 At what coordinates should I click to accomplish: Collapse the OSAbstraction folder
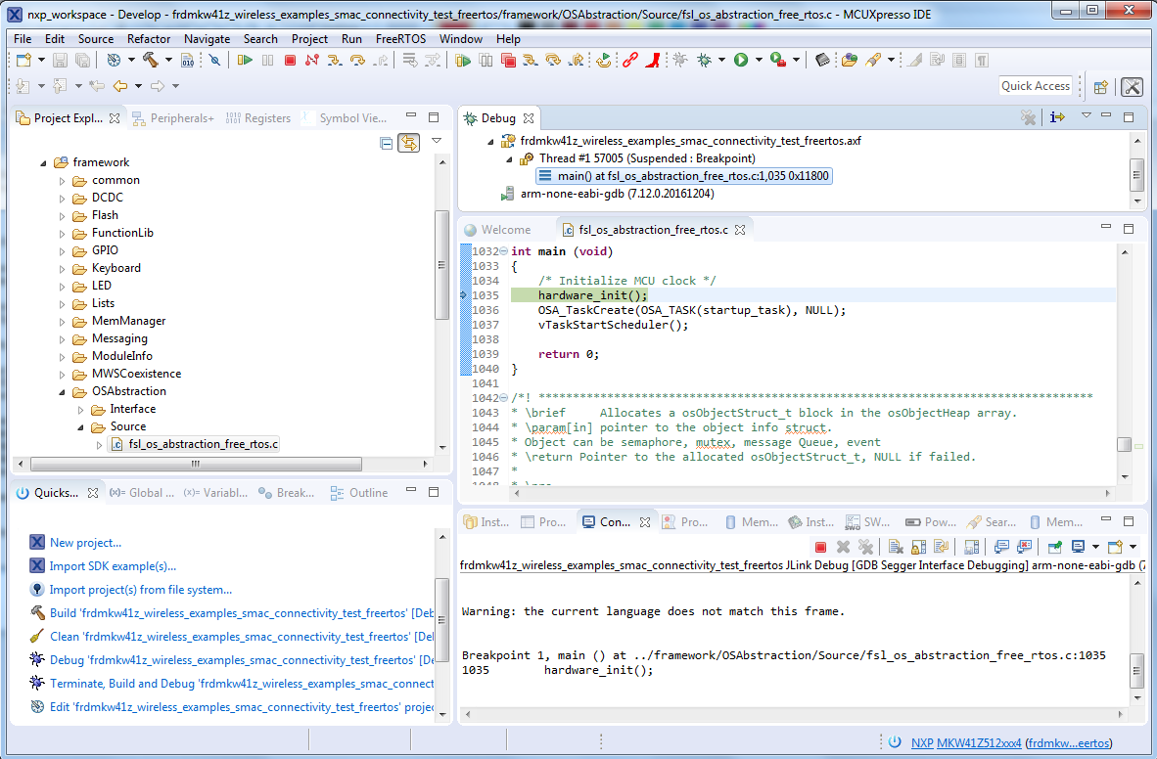coord(62,391)
